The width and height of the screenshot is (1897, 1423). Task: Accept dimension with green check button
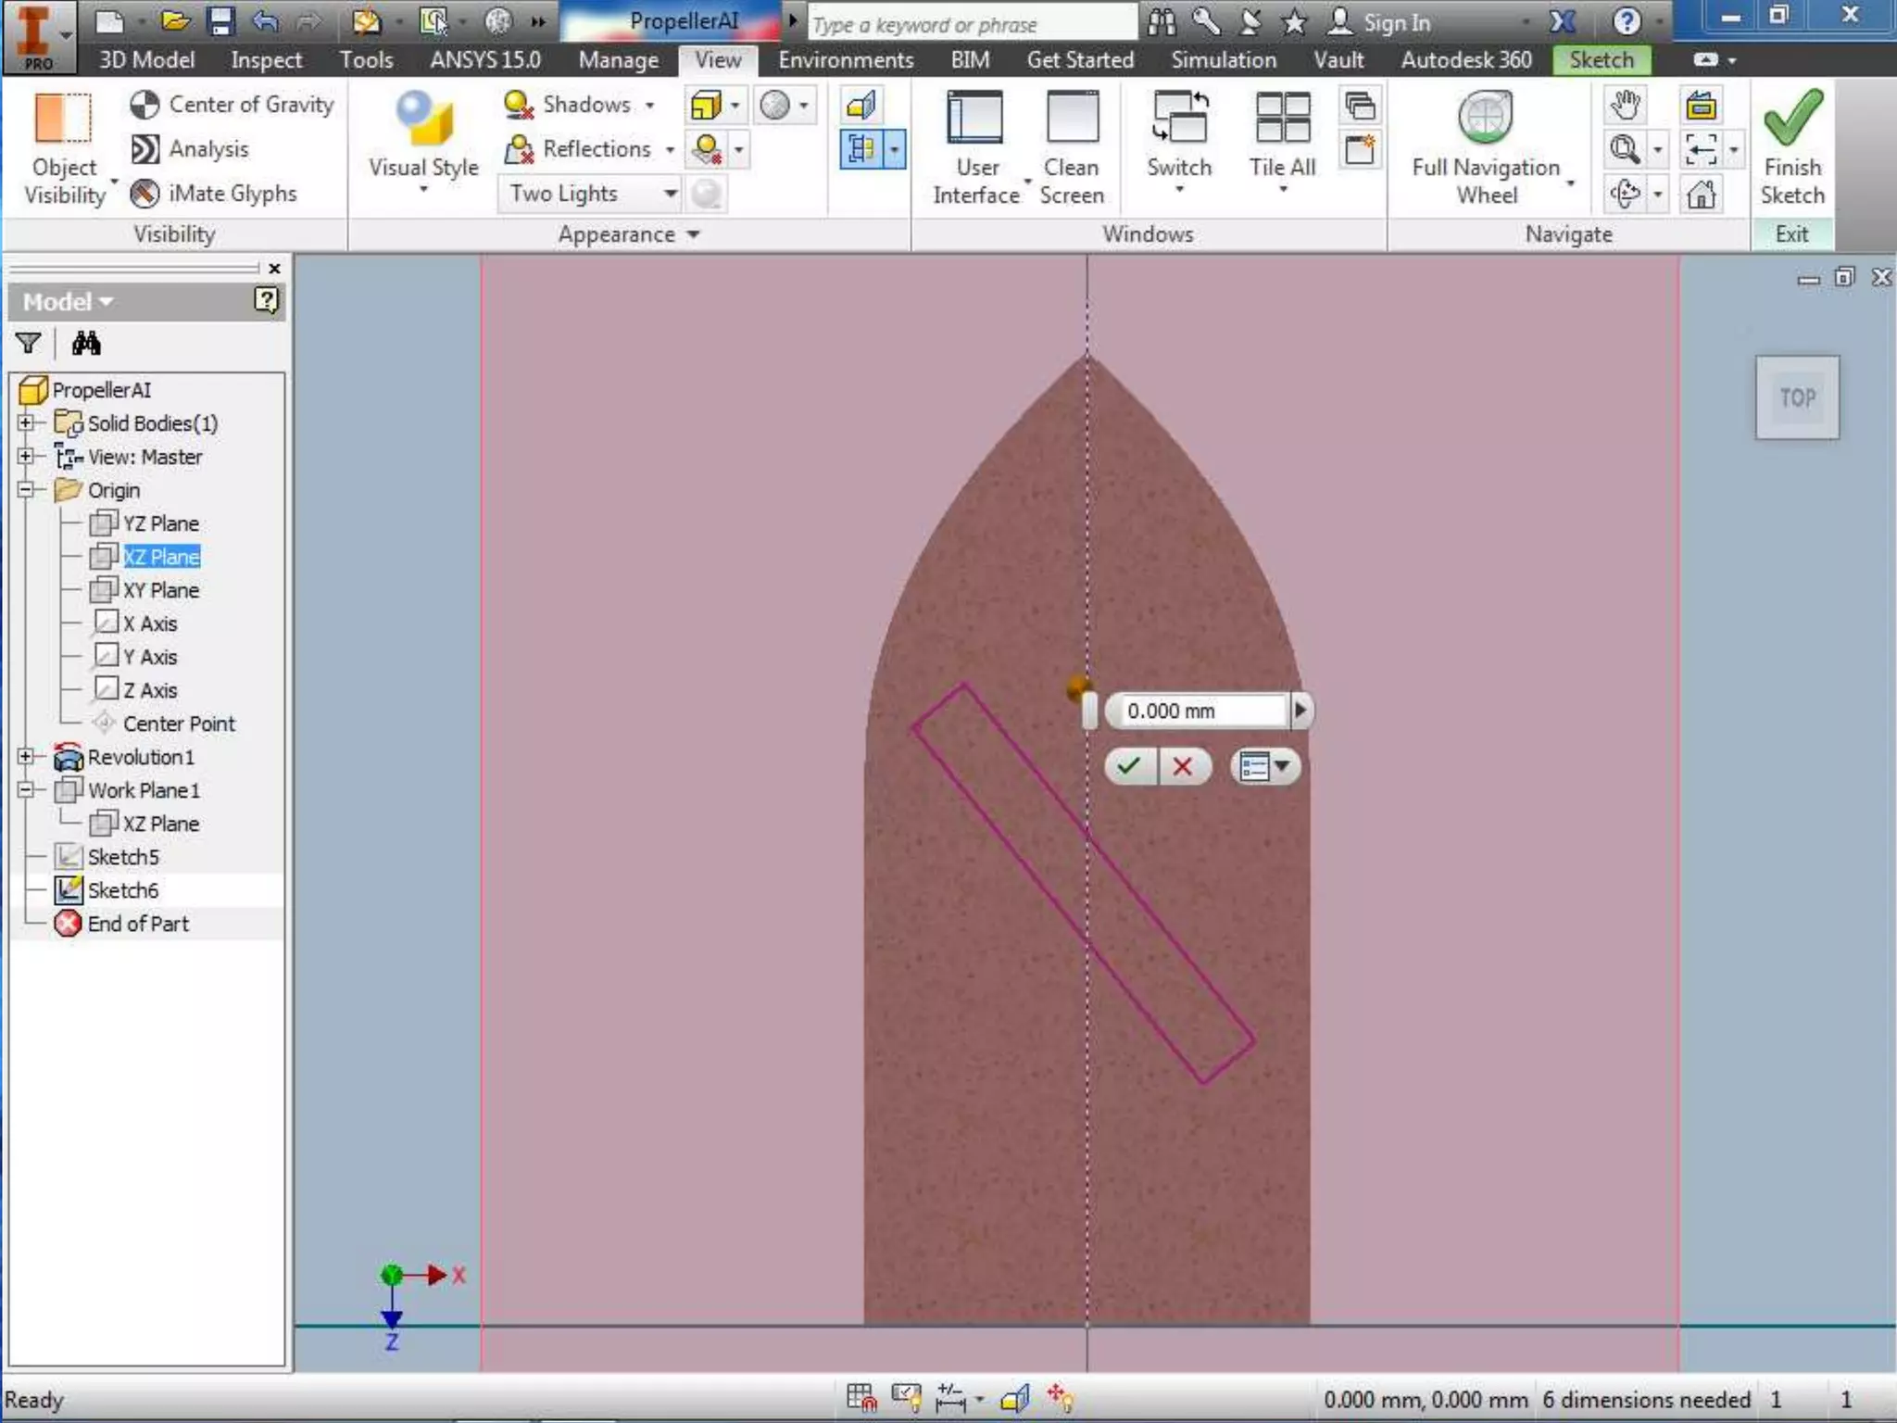(x=1129, y=766)
